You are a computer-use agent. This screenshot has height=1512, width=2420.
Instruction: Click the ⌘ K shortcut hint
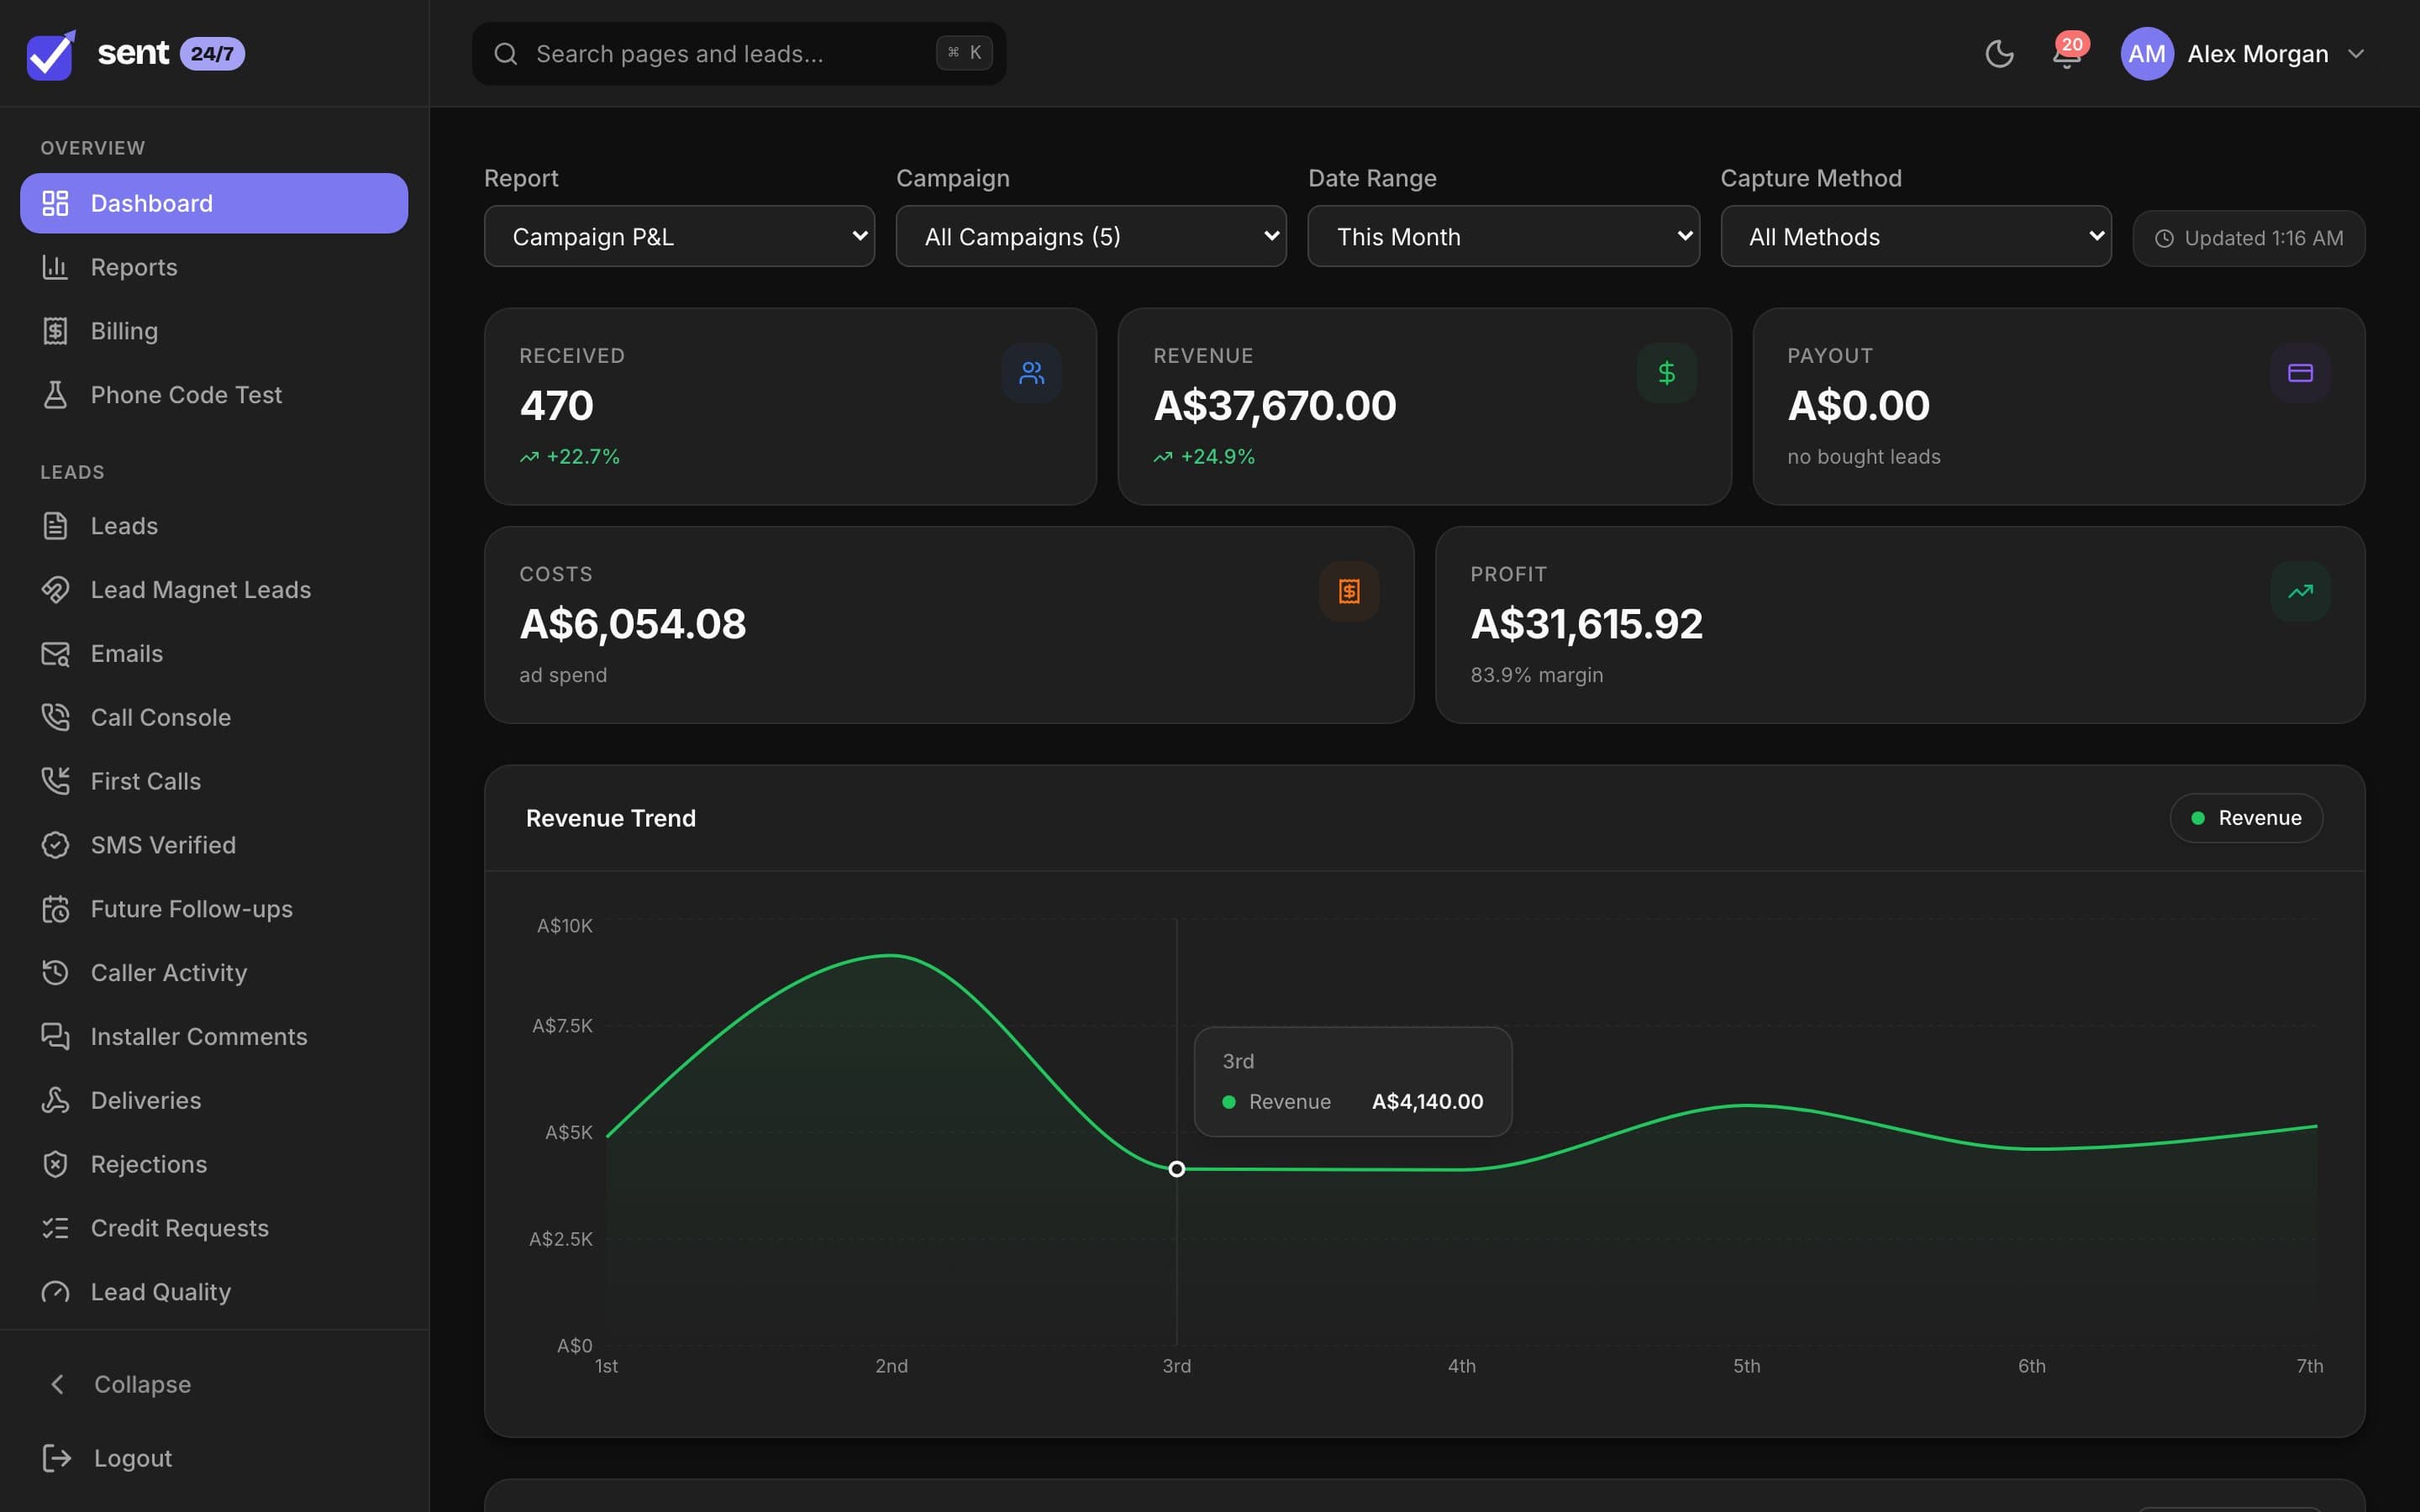(964, 53)
